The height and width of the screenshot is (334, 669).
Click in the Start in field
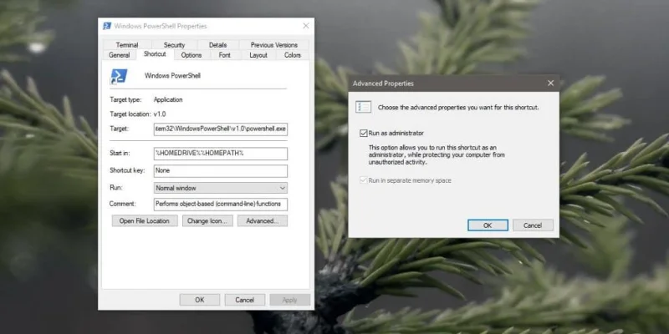221,154
